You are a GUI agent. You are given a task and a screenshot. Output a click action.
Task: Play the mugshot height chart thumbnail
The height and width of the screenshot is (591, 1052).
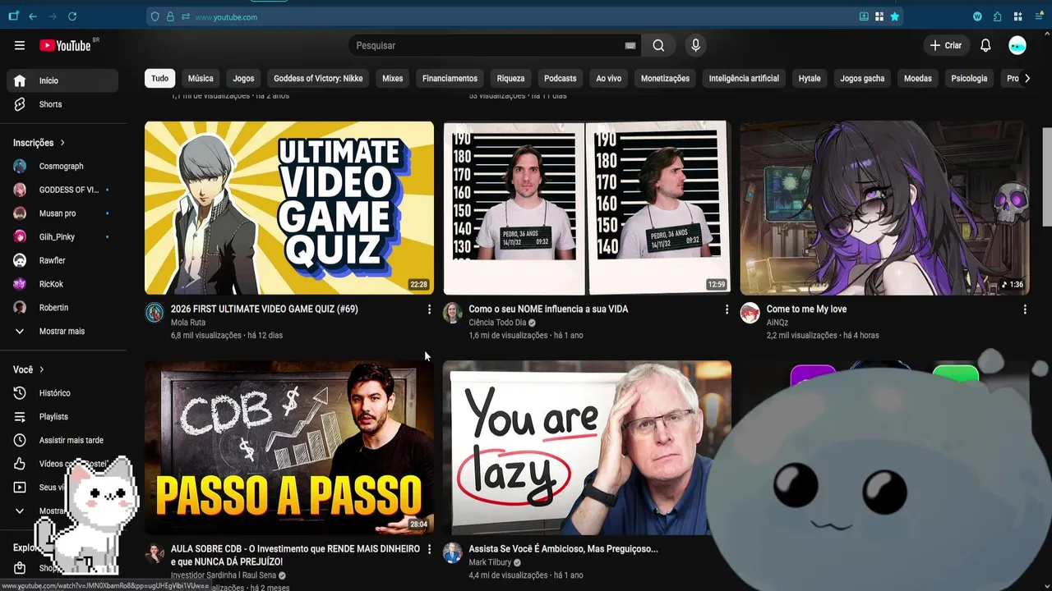(x=587, y=208)
